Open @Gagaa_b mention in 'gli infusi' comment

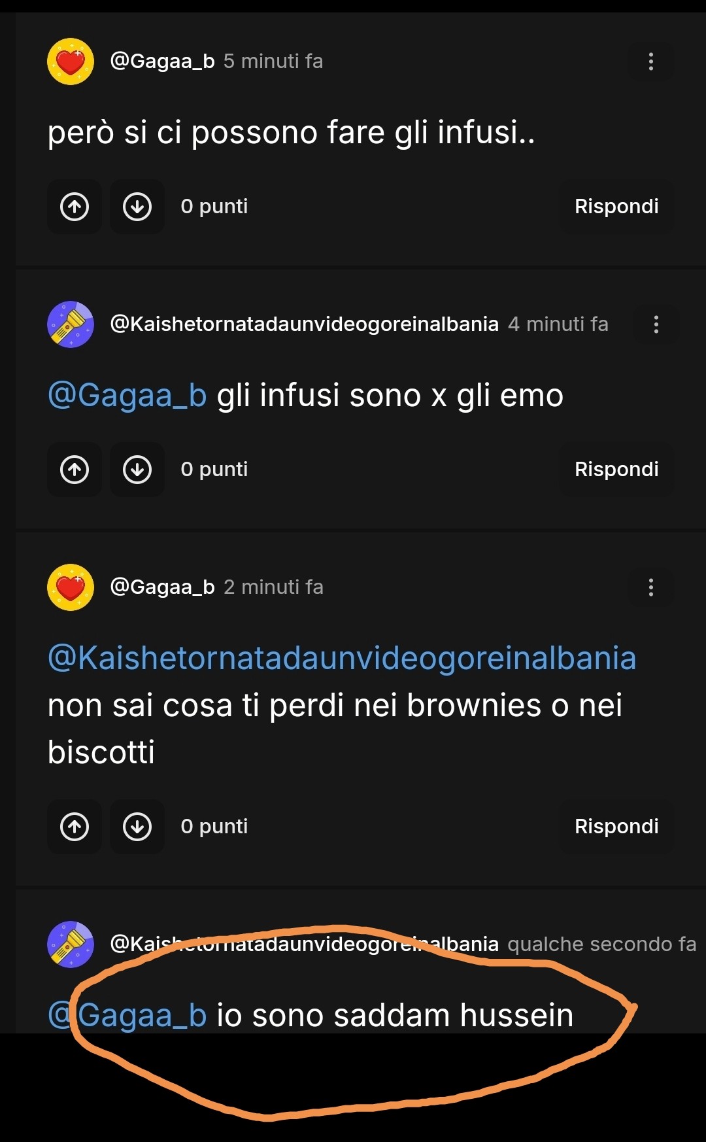[127, 396]
